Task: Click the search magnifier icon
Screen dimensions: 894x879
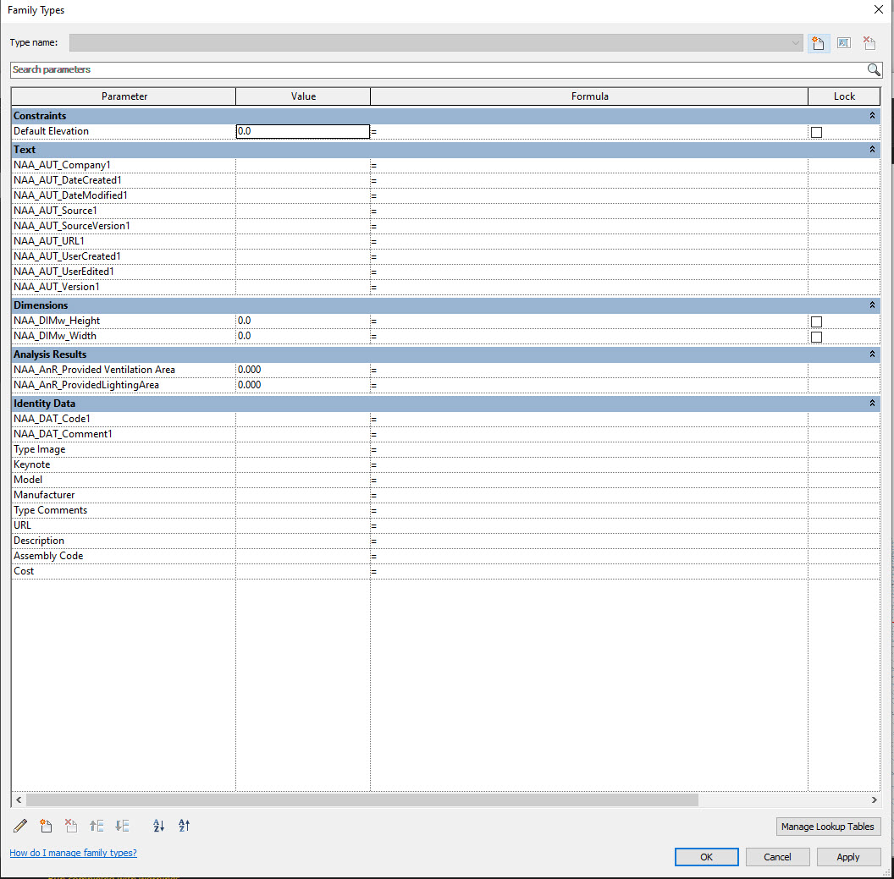Action: click(x=874, y=69)
